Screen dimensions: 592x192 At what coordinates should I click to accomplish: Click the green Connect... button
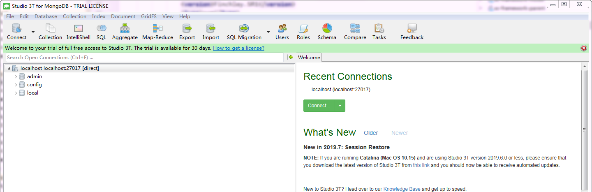pyautogui.click(x=319, y=106)
